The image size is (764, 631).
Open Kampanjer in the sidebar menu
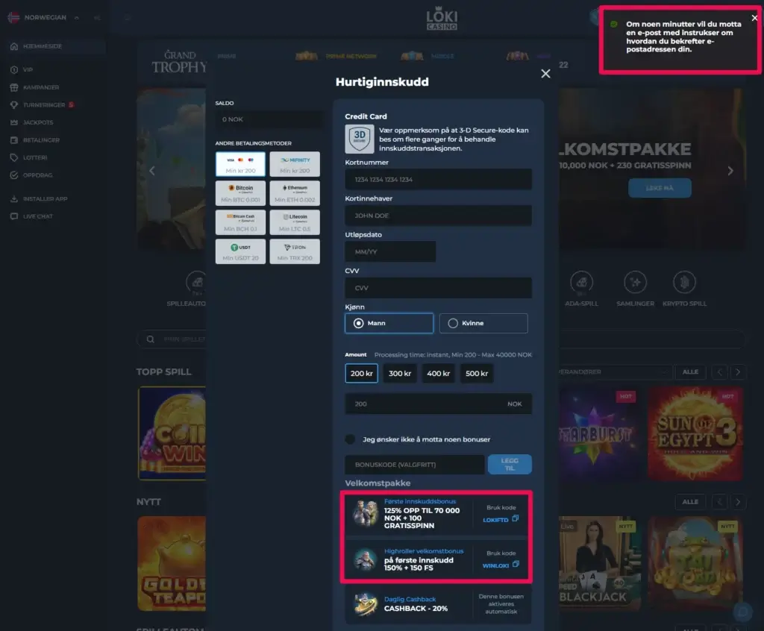(x=41, y=87)
